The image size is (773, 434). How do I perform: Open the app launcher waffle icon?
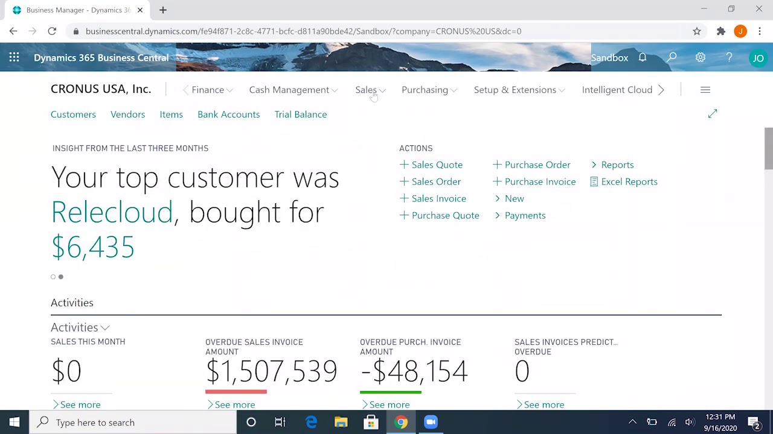(x=14, y=57)
